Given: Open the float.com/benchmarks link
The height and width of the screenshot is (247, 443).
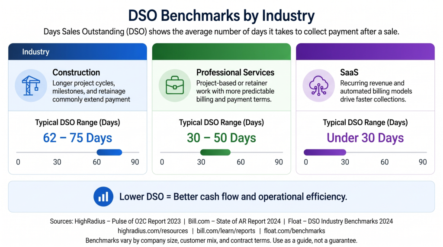Looking at the screenshot, I should [x=294, y=231].
